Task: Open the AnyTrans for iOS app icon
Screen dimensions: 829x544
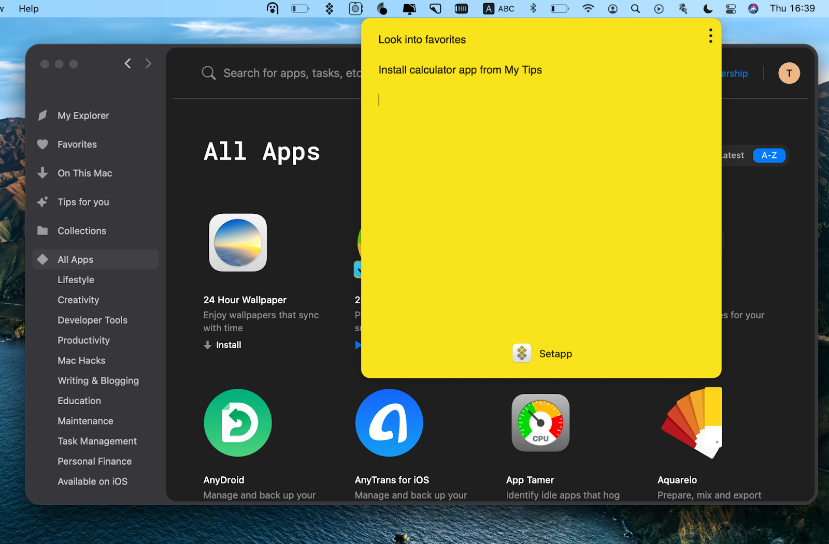Action: click(x=389, y=423)
